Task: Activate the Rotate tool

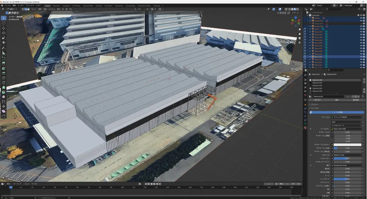Action: click(x=3, y=33)
